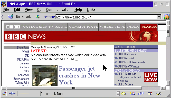
Task: Click the vertical scrollbar down arrow
Action: pyautogui.click(x=168, y=83)
